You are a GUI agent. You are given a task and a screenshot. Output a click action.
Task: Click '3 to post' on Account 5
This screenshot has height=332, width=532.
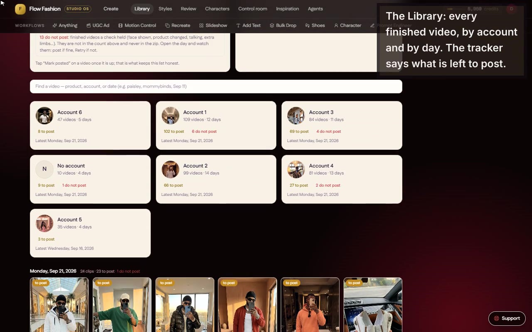click(x=46, y=239)
